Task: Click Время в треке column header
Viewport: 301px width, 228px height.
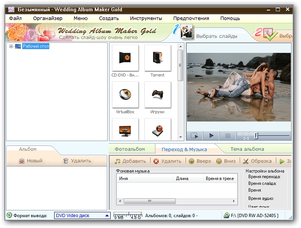Action: (220, 178)
